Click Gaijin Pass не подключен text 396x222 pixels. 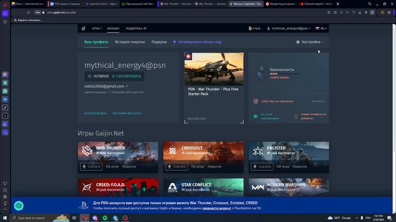[x=278, y=101]
